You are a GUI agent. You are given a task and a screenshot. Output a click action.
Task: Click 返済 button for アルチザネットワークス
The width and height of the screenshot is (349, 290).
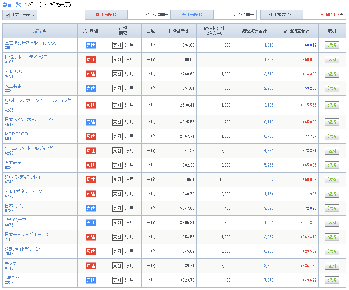[332, 194]
